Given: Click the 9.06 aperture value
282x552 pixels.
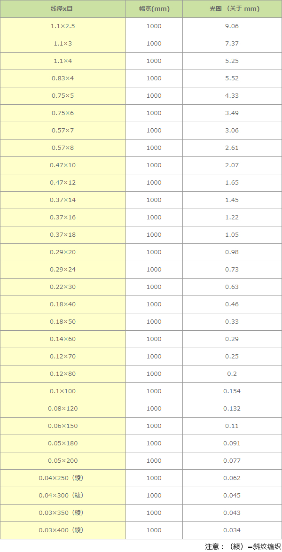Looking at the screenshot, I should tap(232, 26).
